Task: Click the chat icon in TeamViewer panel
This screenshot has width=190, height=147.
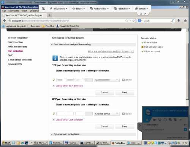Action: tap(170, 120)
